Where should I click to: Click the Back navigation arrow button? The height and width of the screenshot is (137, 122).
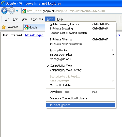tap(4, 11)
